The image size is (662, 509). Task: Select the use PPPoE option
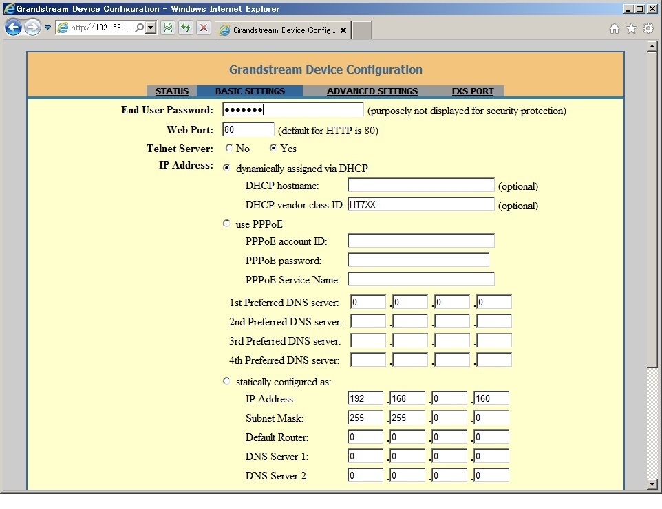(x=226, y=224)
